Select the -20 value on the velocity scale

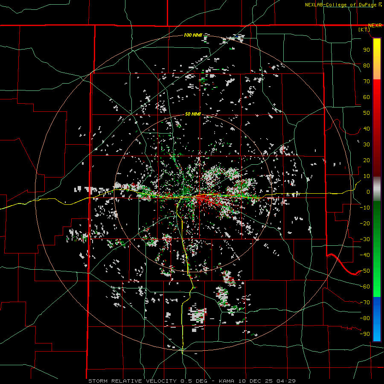[x=365, y=224]
